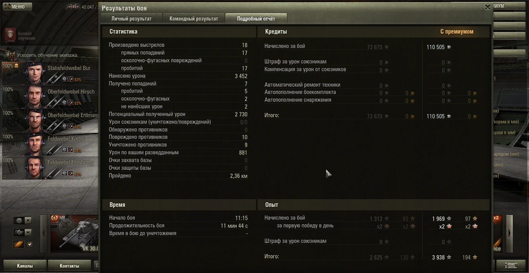
Task: Click fist perk icon of Feldwebel Fernbrugg
Action: [64, 174]
